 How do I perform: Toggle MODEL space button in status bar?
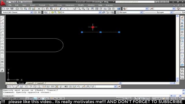coord(120,99)
